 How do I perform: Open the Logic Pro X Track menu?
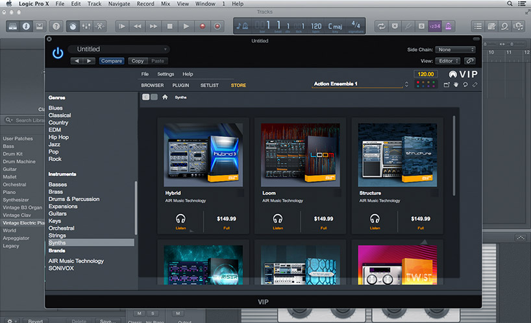click(x=95, y=4)
